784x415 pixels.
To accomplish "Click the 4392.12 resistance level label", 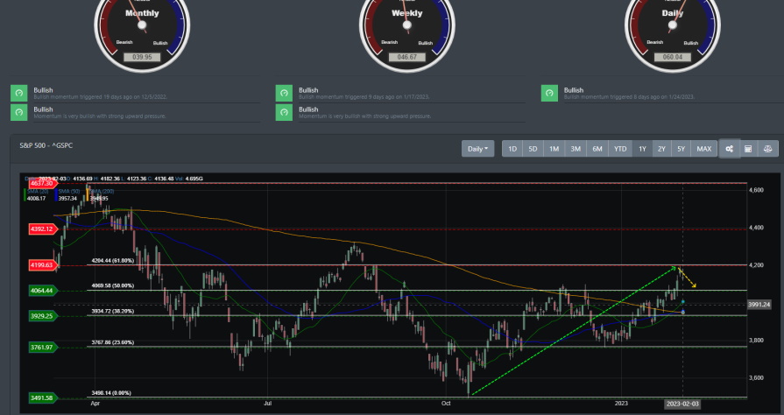I will point(42,229).
